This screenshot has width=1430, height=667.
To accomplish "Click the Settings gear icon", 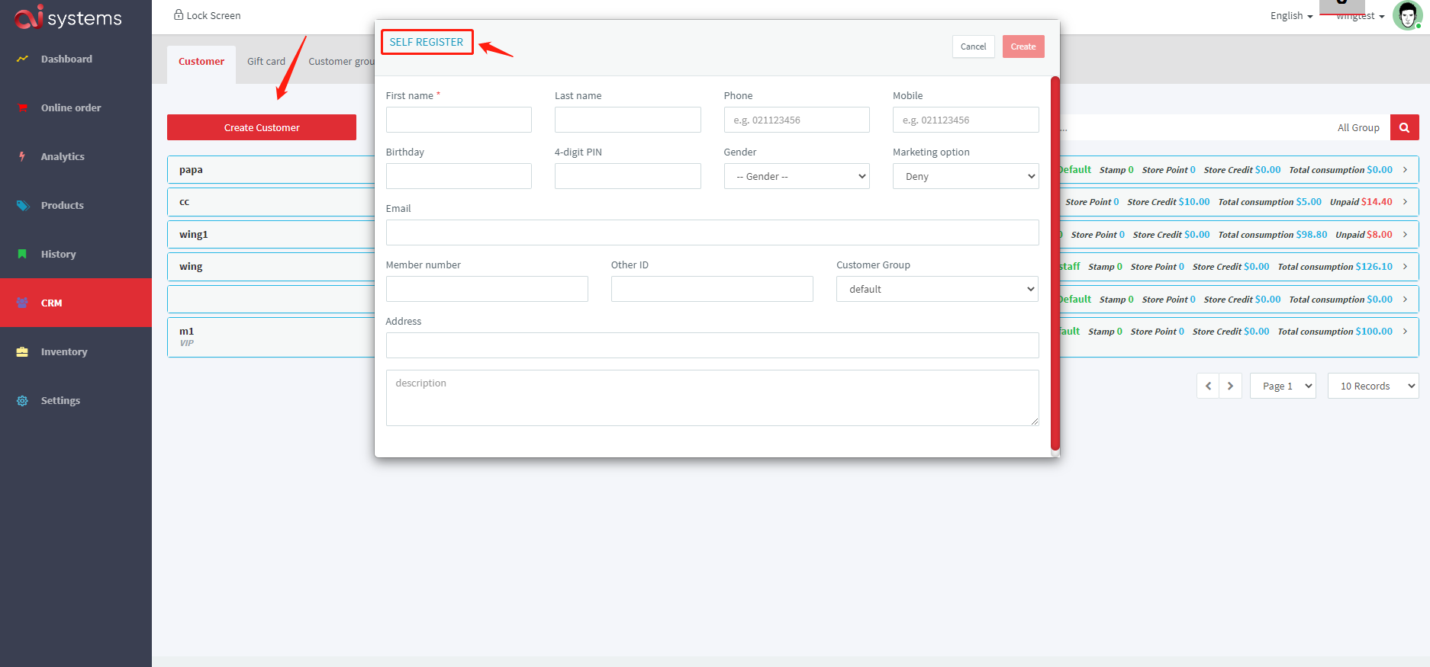I will [x=22, y=400].
